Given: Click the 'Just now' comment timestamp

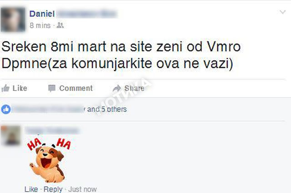Looking at the screenshot, I should 82,189.
